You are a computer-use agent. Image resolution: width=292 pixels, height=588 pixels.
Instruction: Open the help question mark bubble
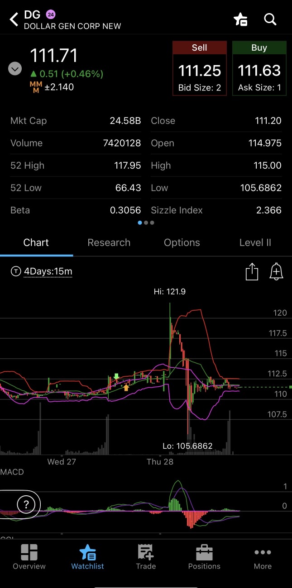pyautogui.click(x=26, y=504)
